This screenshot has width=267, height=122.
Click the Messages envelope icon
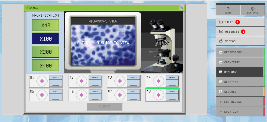pyautogui.click(x=221, y=32)
